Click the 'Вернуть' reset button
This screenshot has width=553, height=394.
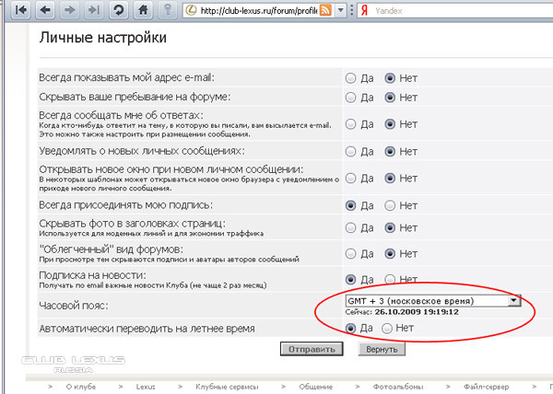[381, 350]
